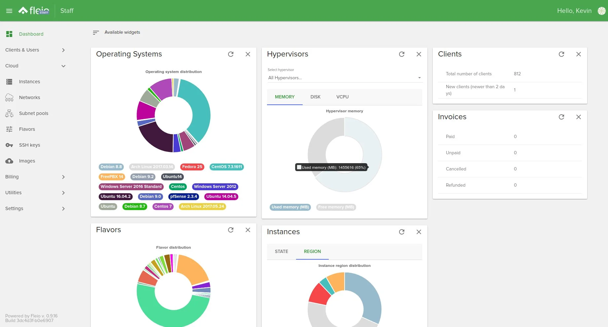Click the Invoices widget refresh icon
The image size is (608, 327).
pyautogui.click(x=561, y=117)
